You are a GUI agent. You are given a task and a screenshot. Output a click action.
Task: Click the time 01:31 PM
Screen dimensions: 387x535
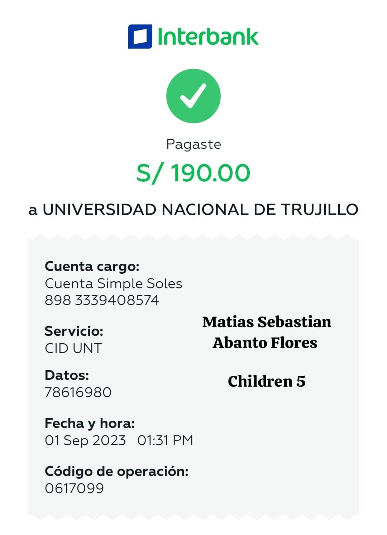point(165,440)
